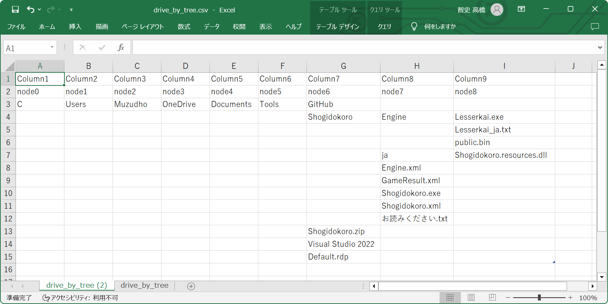The height and width of the screenshot is (304, 608).
Task: Click the zoom slider handle
Action: point(539,298)
